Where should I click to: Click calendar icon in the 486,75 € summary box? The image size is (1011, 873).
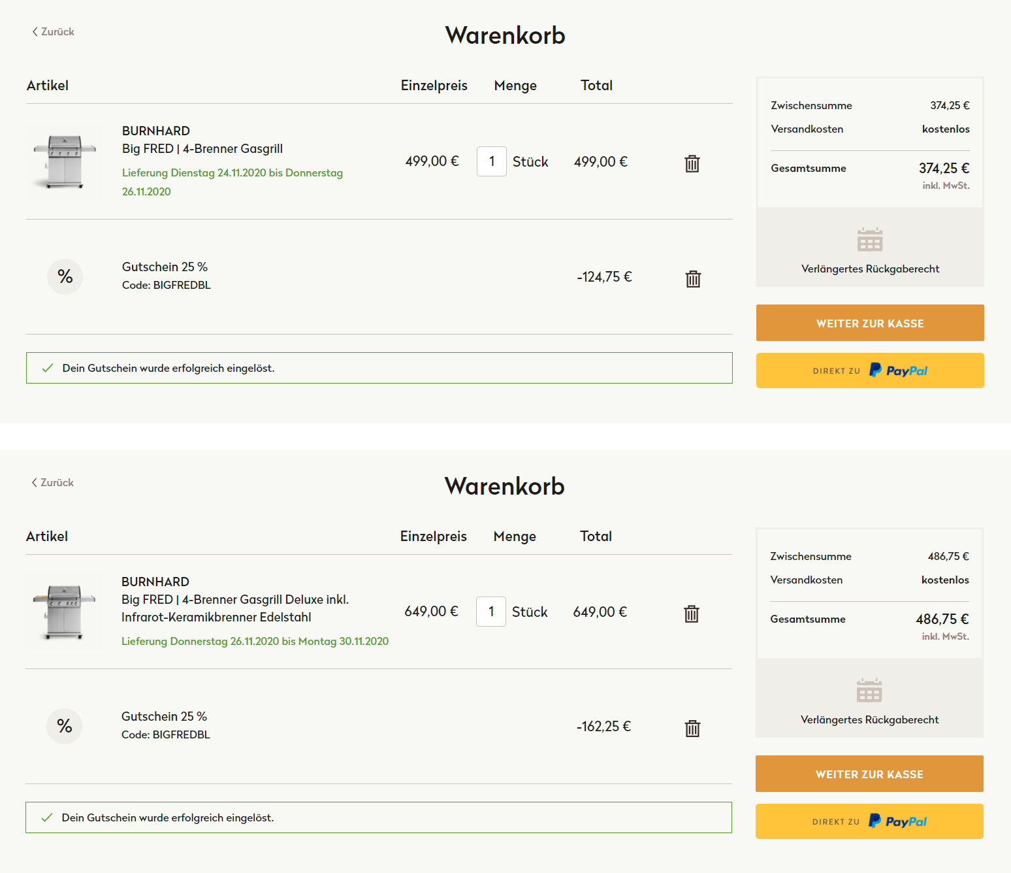click(x=869, y=690)
